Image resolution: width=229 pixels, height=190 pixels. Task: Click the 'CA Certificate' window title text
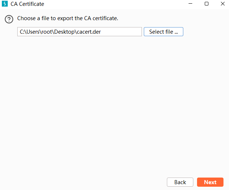tap(27, 4)
